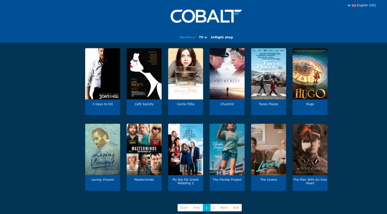
Task: Open The Man With An Iron Heart poster
Action: (x=310, y=150)
